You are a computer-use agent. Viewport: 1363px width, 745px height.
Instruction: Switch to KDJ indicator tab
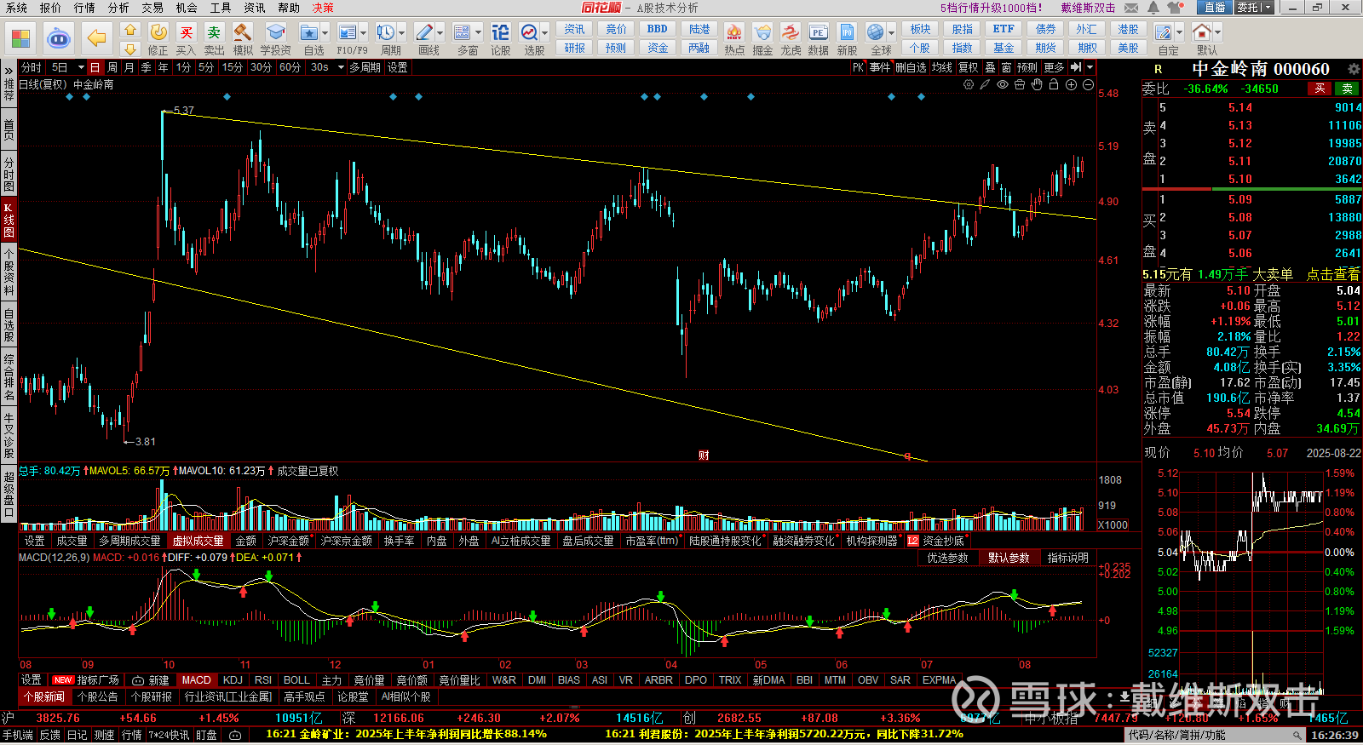[233, 680]
